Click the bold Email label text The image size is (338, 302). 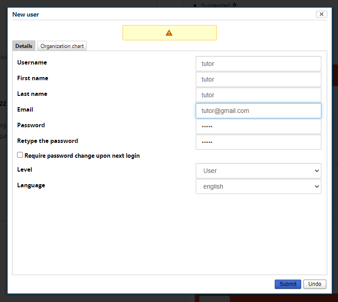point(25,109)
